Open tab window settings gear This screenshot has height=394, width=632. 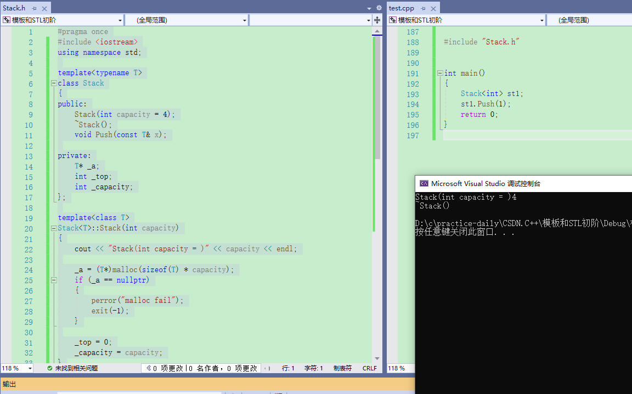tap(379, 8)
